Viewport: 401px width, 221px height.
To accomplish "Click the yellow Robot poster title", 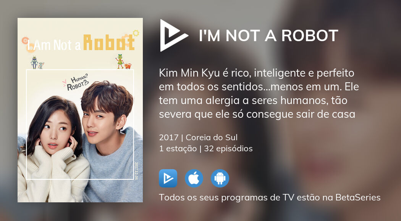I will pyautogui.click(x=109, y=43).
